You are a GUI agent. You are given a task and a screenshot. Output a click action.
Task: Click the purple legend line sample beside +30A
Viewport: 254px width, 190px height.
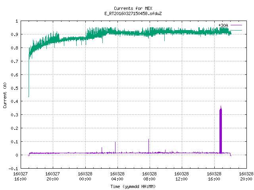(236, 25)
